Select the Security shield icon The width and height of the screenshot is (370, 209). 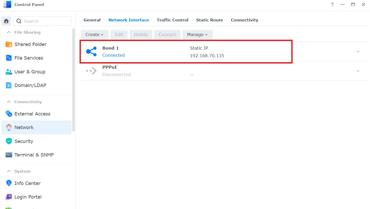(9, 141)
